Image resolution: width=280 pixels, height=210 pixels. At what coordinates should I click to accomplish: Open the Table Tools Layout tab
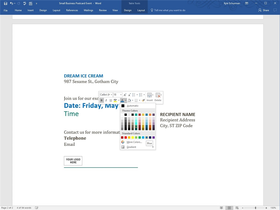(141, 10)
